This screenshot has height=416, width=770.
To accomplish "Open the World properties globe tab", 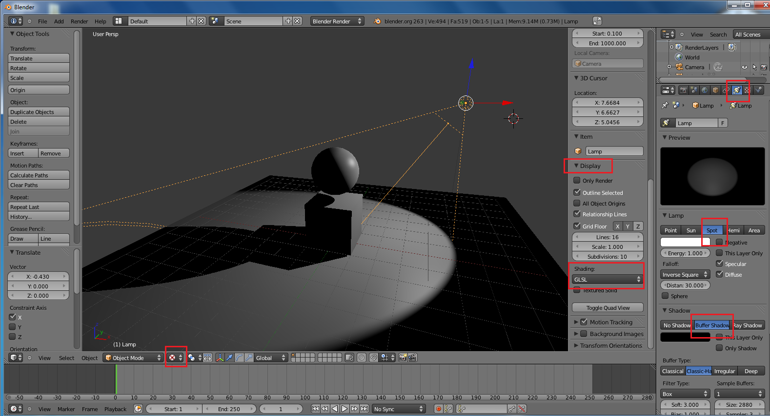I will 705,90.
